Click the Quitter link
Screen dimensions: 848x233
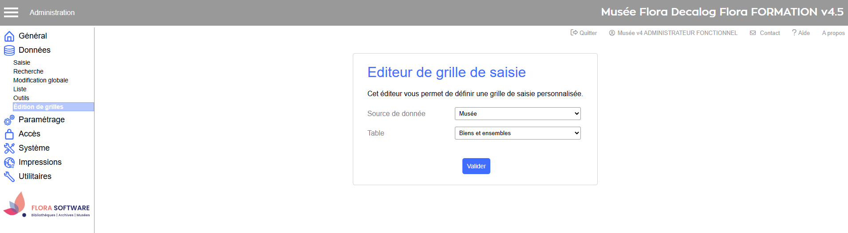pos(584,33)
